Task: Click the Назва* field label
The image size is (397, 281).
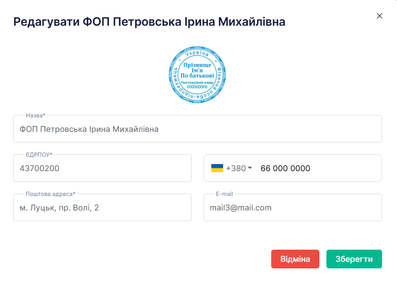Action: pos(36,115)
